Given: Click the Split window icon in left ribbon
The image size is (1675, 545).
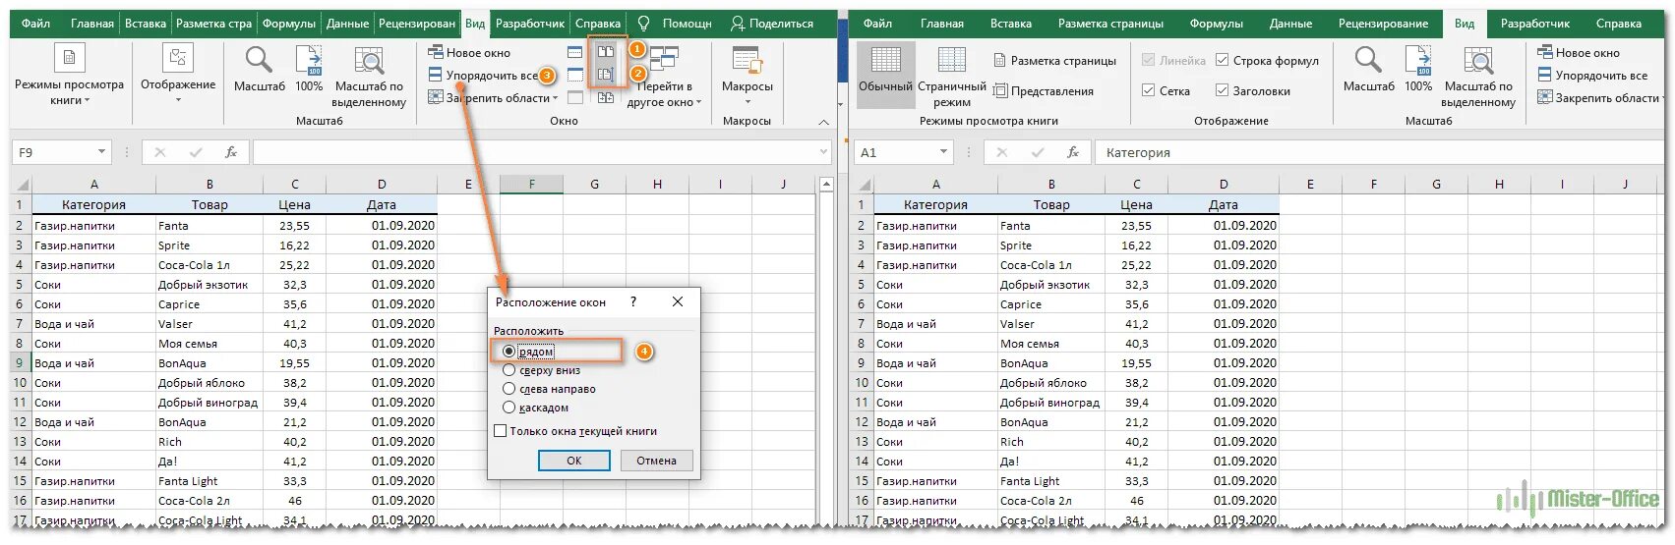Looking at the screenshot, I should pos(575,51).
